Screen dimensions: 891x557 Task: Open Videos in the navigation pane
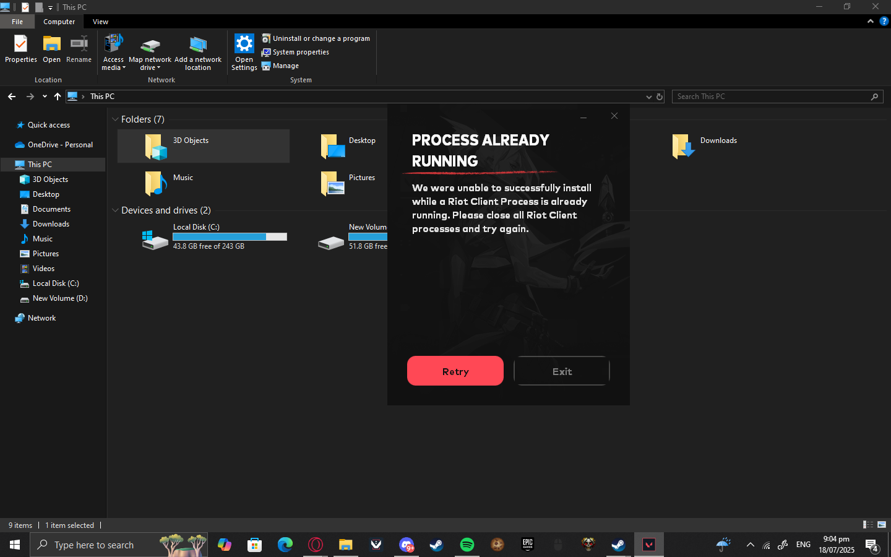[43, 269]
